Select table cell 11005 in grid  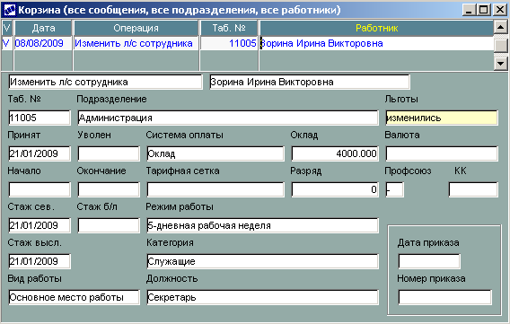(x=229, y=43)
